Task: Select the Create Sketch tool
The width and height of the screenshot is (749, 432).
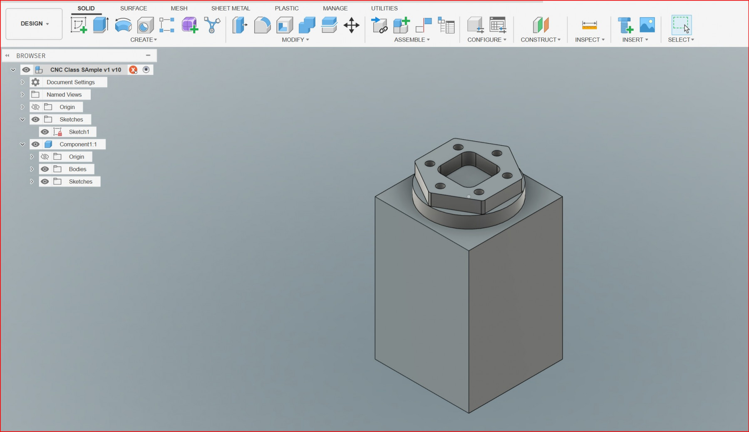Action: 79,25
